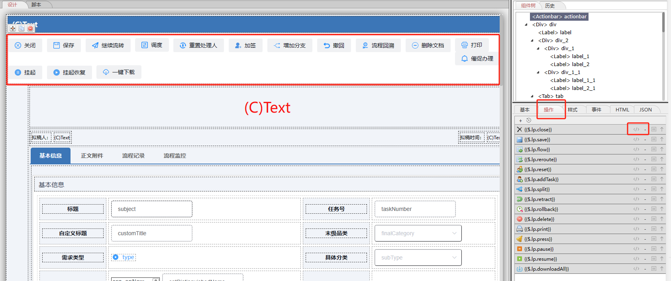Click the 删除文档 button
The height and width of the screenshot is (281, 671).
[428, 45]
